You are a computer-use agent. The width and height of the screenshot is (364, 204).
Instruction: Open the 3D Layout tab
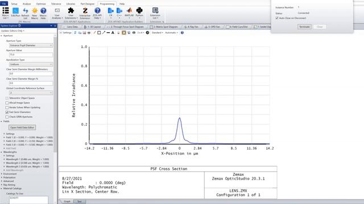pos(92,27)
